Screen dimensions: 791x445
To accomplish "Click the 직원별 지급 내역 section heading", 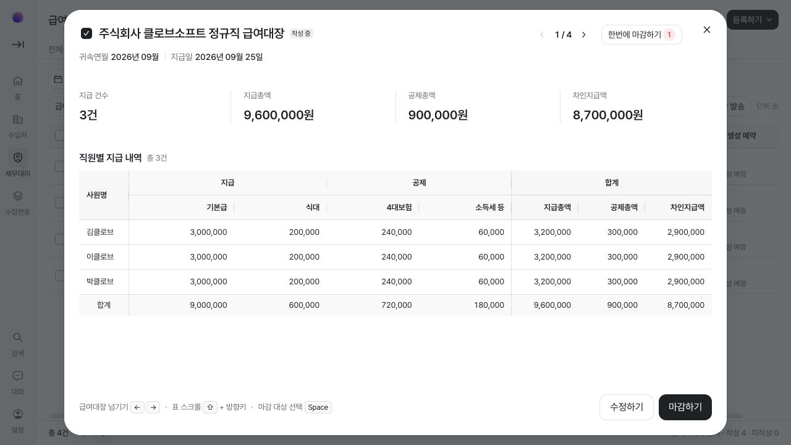I will [x=111, y=158].
